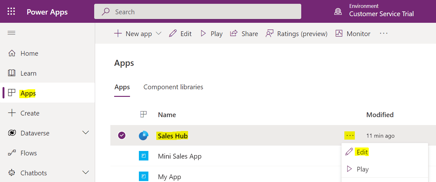Open the toolbar overflow ellipsis menu
The height and width of the screenshot is (182, 436).
click(384, 34)
